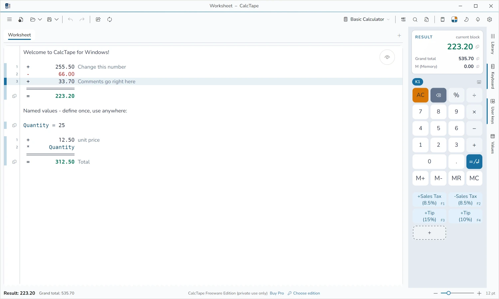
Task: Copy the current block result 223.20
Action: click(x=477, y=47)
